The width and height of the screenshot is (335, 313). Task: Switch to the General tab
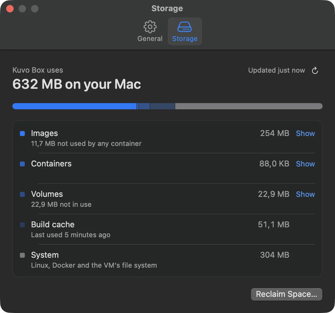pyautogui.click(x=150, y=31)
